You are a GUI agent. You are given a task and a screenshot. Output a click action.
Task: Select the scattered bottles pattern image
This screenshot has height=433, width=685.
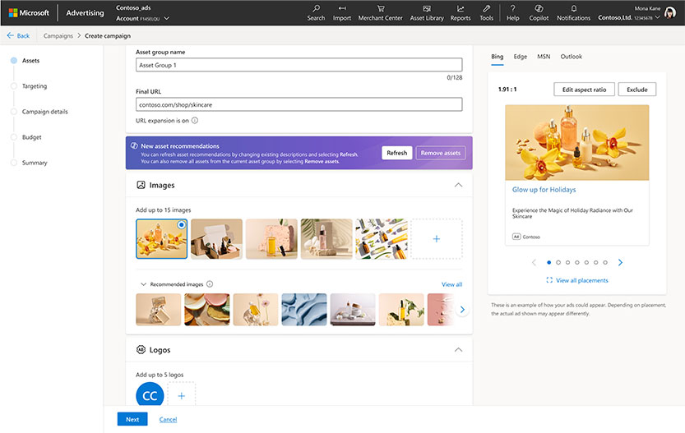tap(382, 239)
